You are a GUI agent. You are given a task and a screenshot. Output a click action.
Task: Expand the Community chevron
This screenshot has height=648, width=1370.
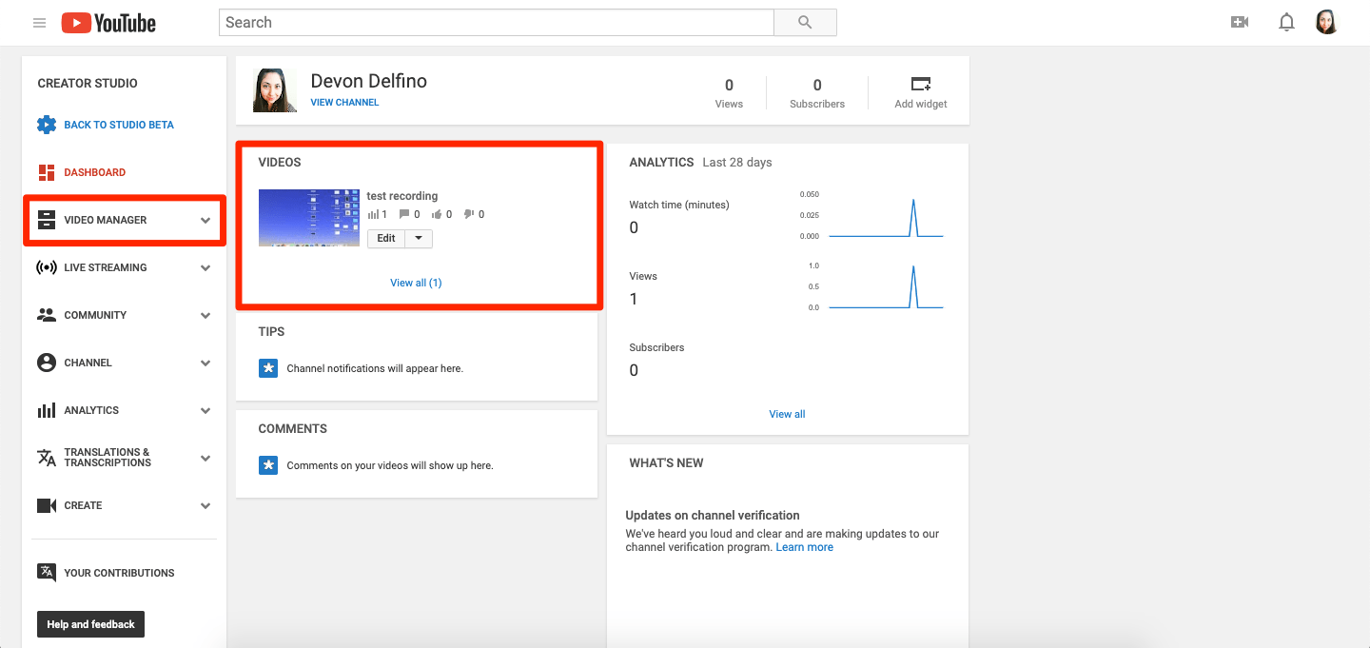click(x=205, y=315)
